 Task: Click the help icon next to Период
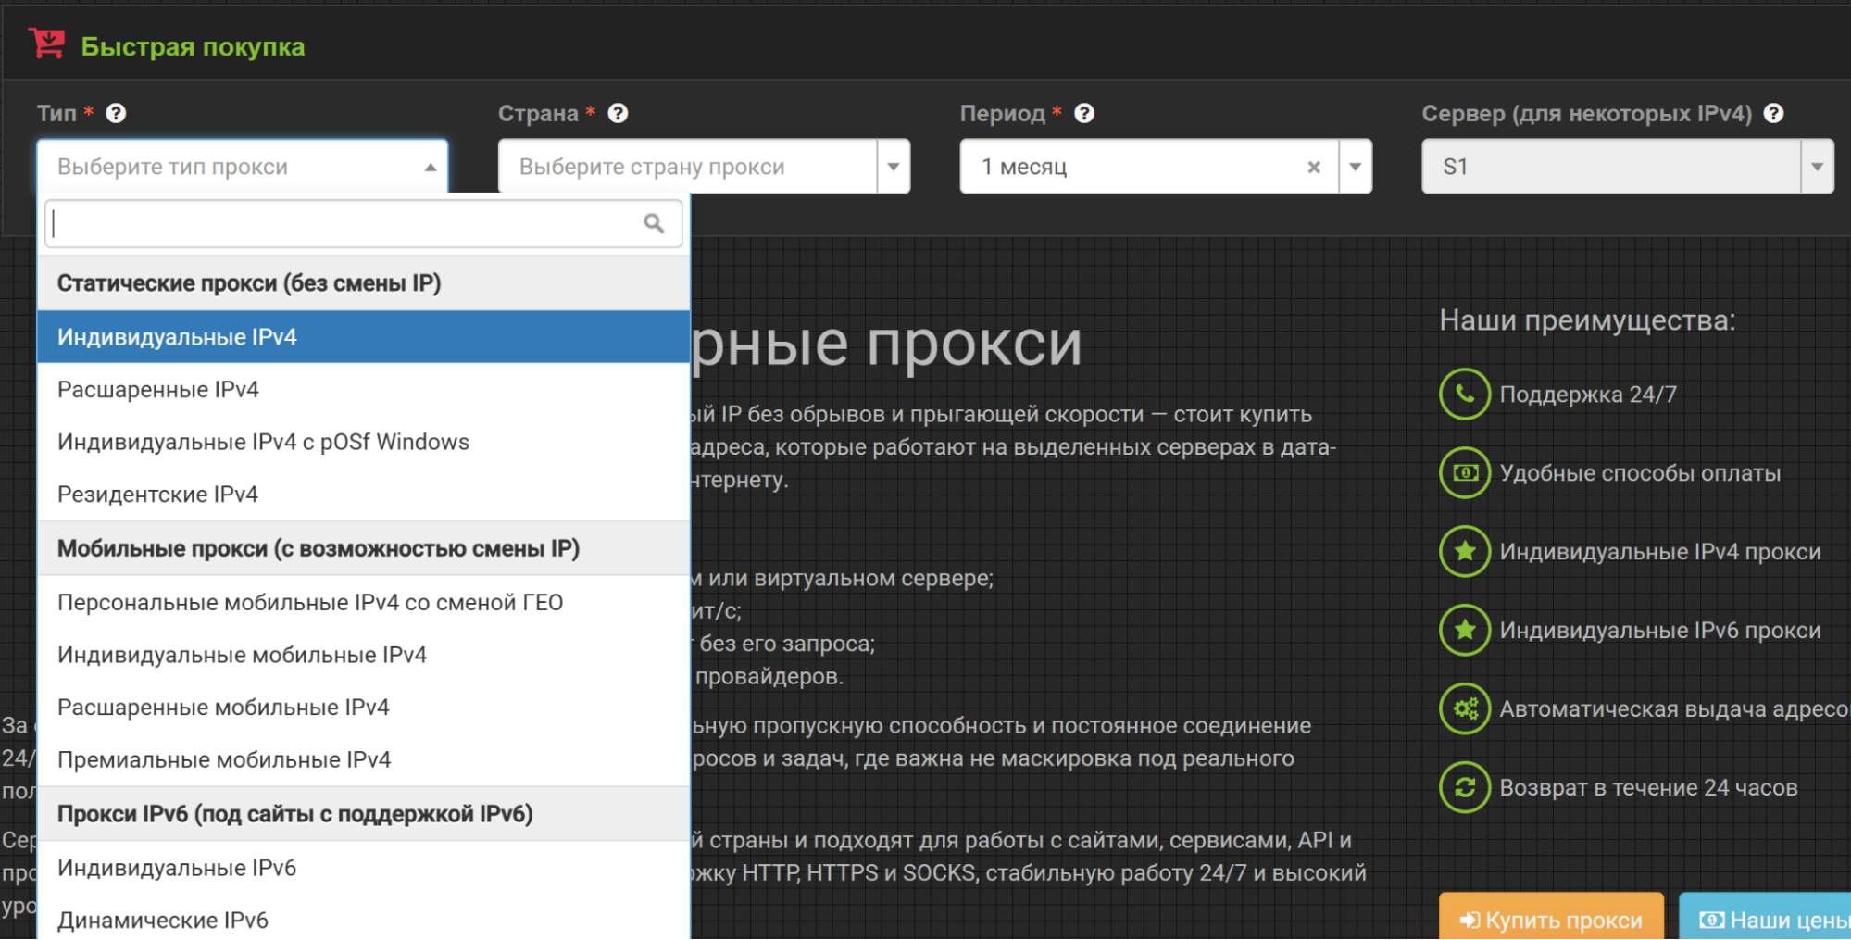click(x=1084, y=113)
